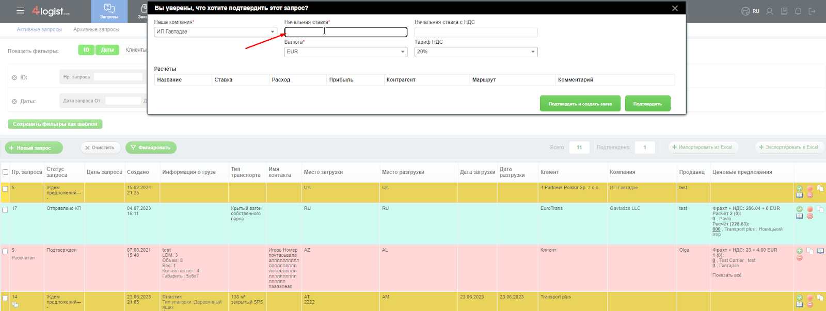
Task: Click the Ценовые предложения column header
Action: coord(742,172)
